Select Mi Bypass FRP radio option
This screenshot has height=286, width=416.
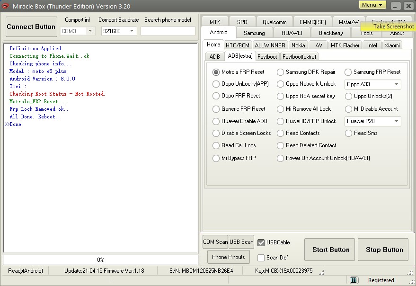pos(216,158)
